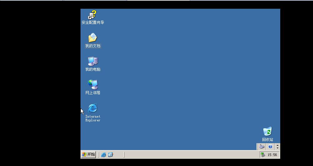The height and width of the screenshot is (166, 313).
Task: Click the keyboard icon on language bar
Action: (x=262, y=147)
